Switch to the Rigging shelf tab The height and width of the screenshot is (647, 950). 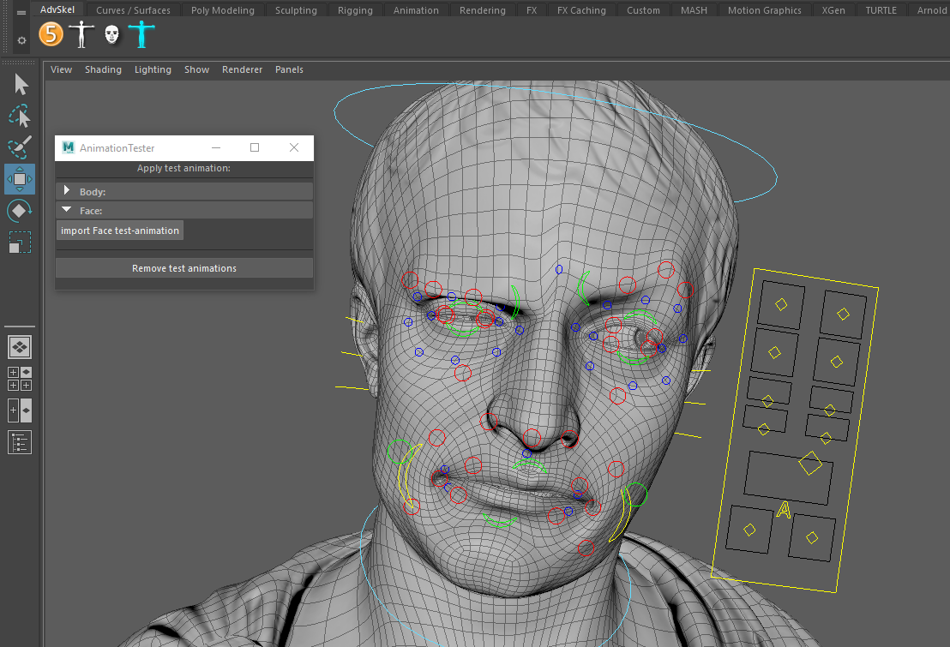355,10
